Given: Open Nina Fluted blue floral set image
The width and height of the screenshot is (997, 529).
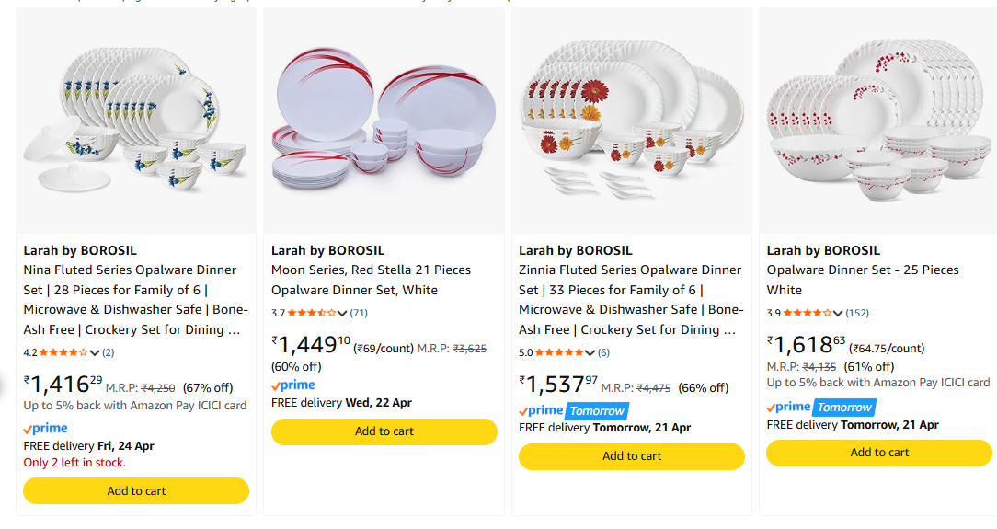Looking at the screenshot, I should pyautogui.click(x=136, y=120).
